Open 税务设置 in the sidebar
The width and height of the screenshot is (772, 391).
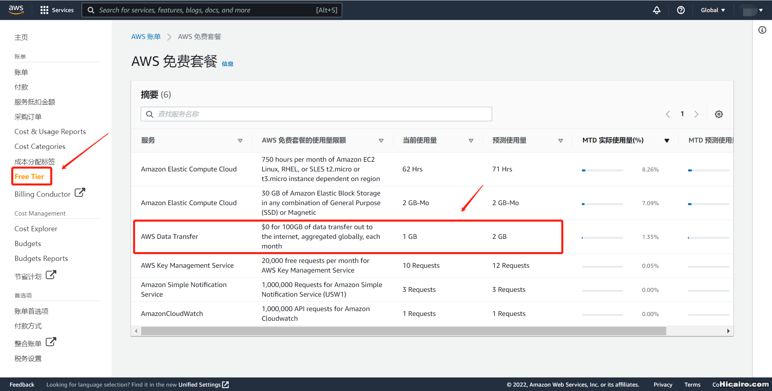point(28,358)
